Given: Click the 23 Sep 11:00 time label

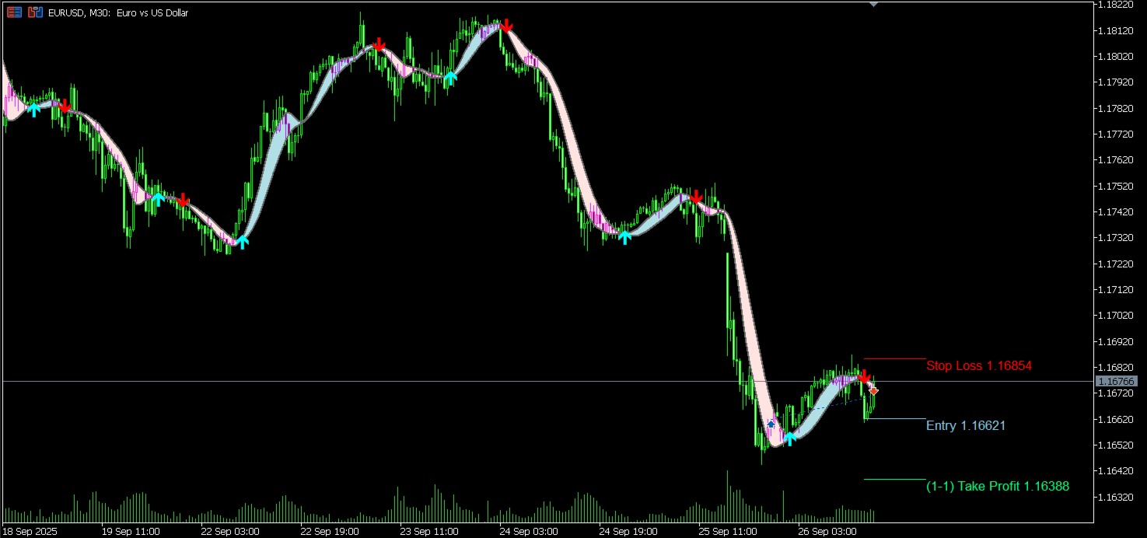Looking at the screenshot, I should pyautogui.click(x=428, y=532).
